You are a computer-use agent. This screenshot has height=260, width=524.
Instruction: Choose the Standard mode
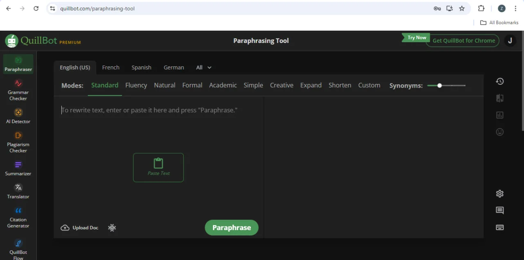(105, 85)
